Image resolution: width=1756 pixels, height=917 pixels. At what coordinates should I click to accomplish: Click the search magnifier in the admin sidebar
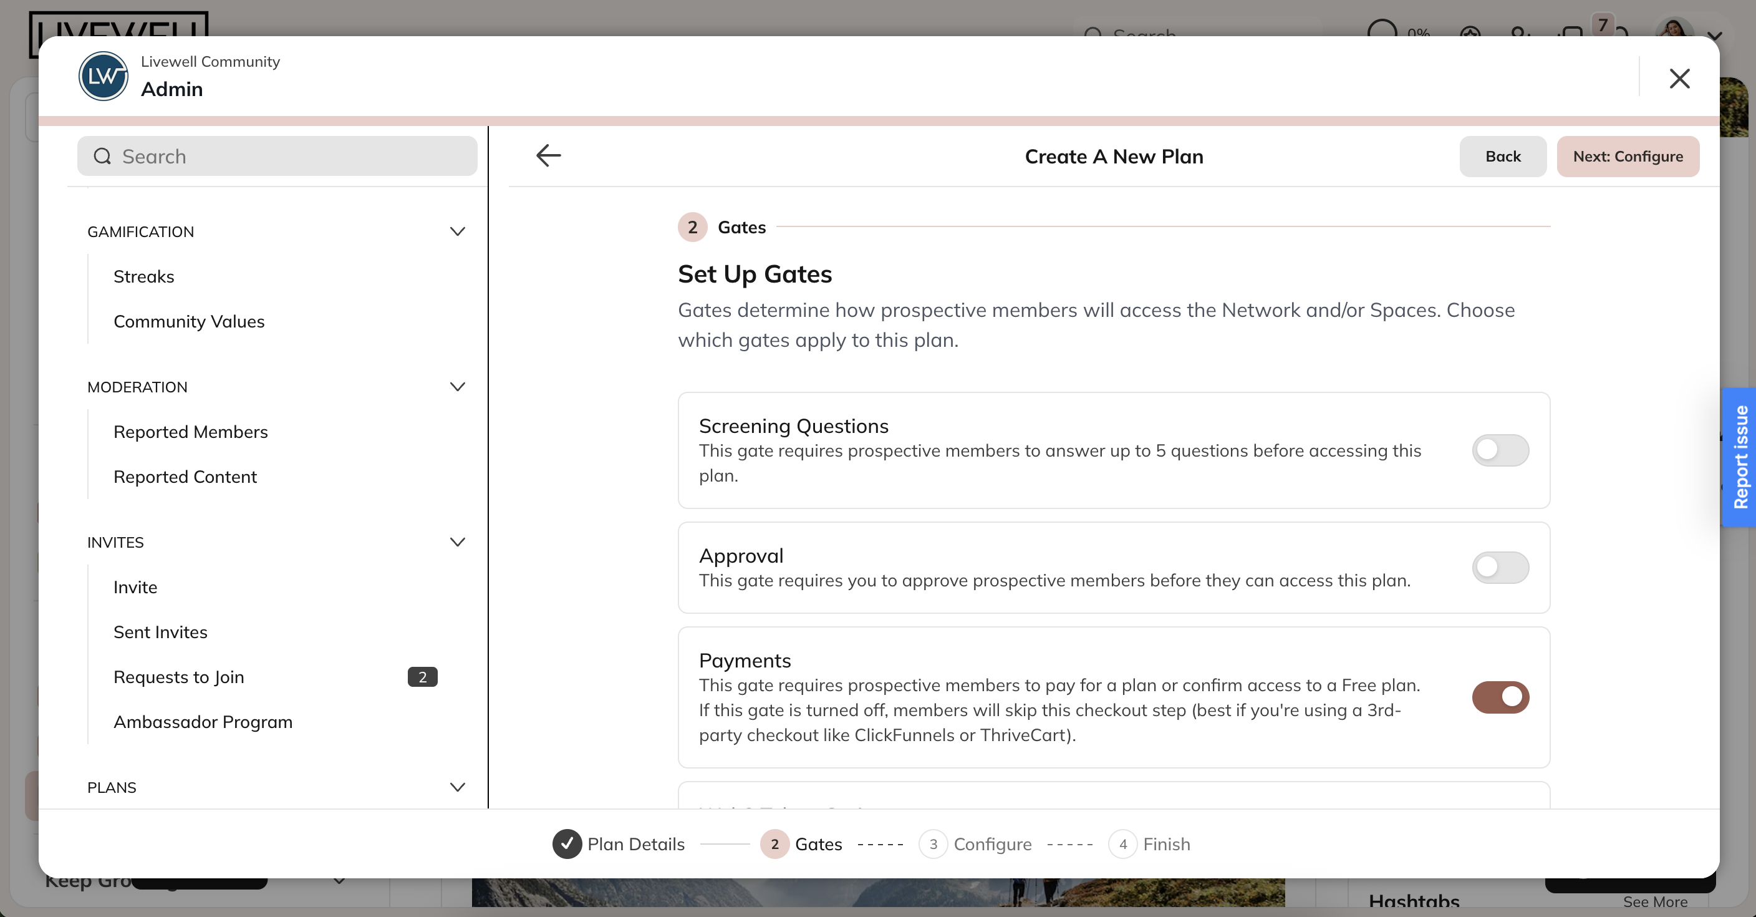pyautogui.click(x=102, y=156)
